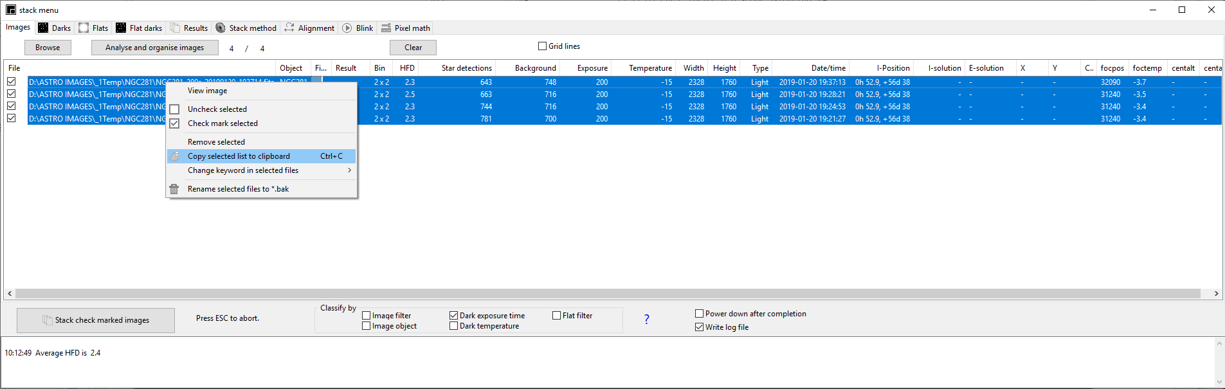
Task: Click the stack menu app icon in title bar
Action: click(x=11, y=10)
